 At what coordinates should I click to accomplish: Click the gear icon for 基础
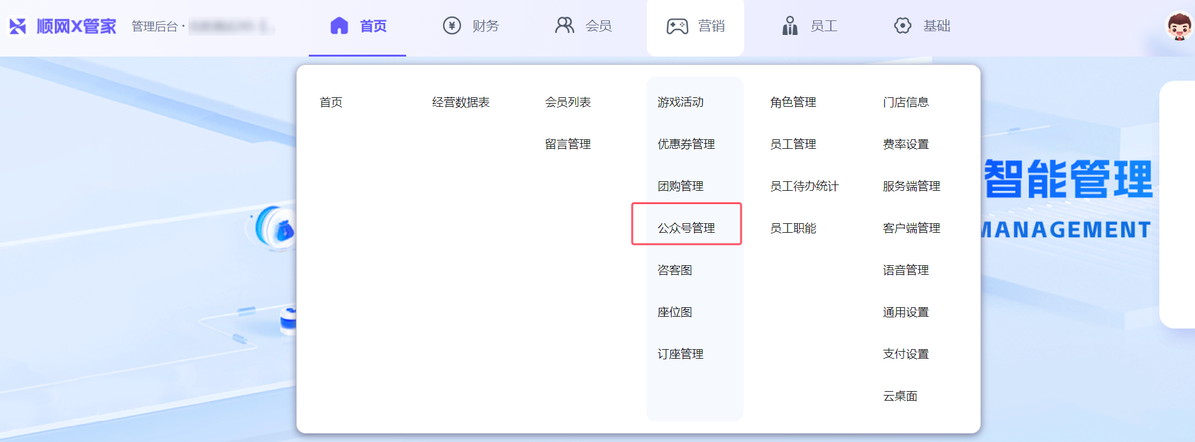pyautogui.click(x=902, y=26)
